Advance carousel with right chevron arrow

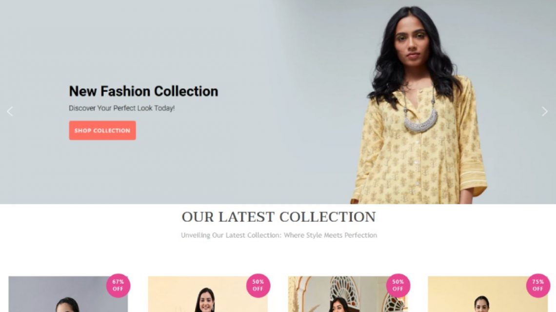point(545,111)
